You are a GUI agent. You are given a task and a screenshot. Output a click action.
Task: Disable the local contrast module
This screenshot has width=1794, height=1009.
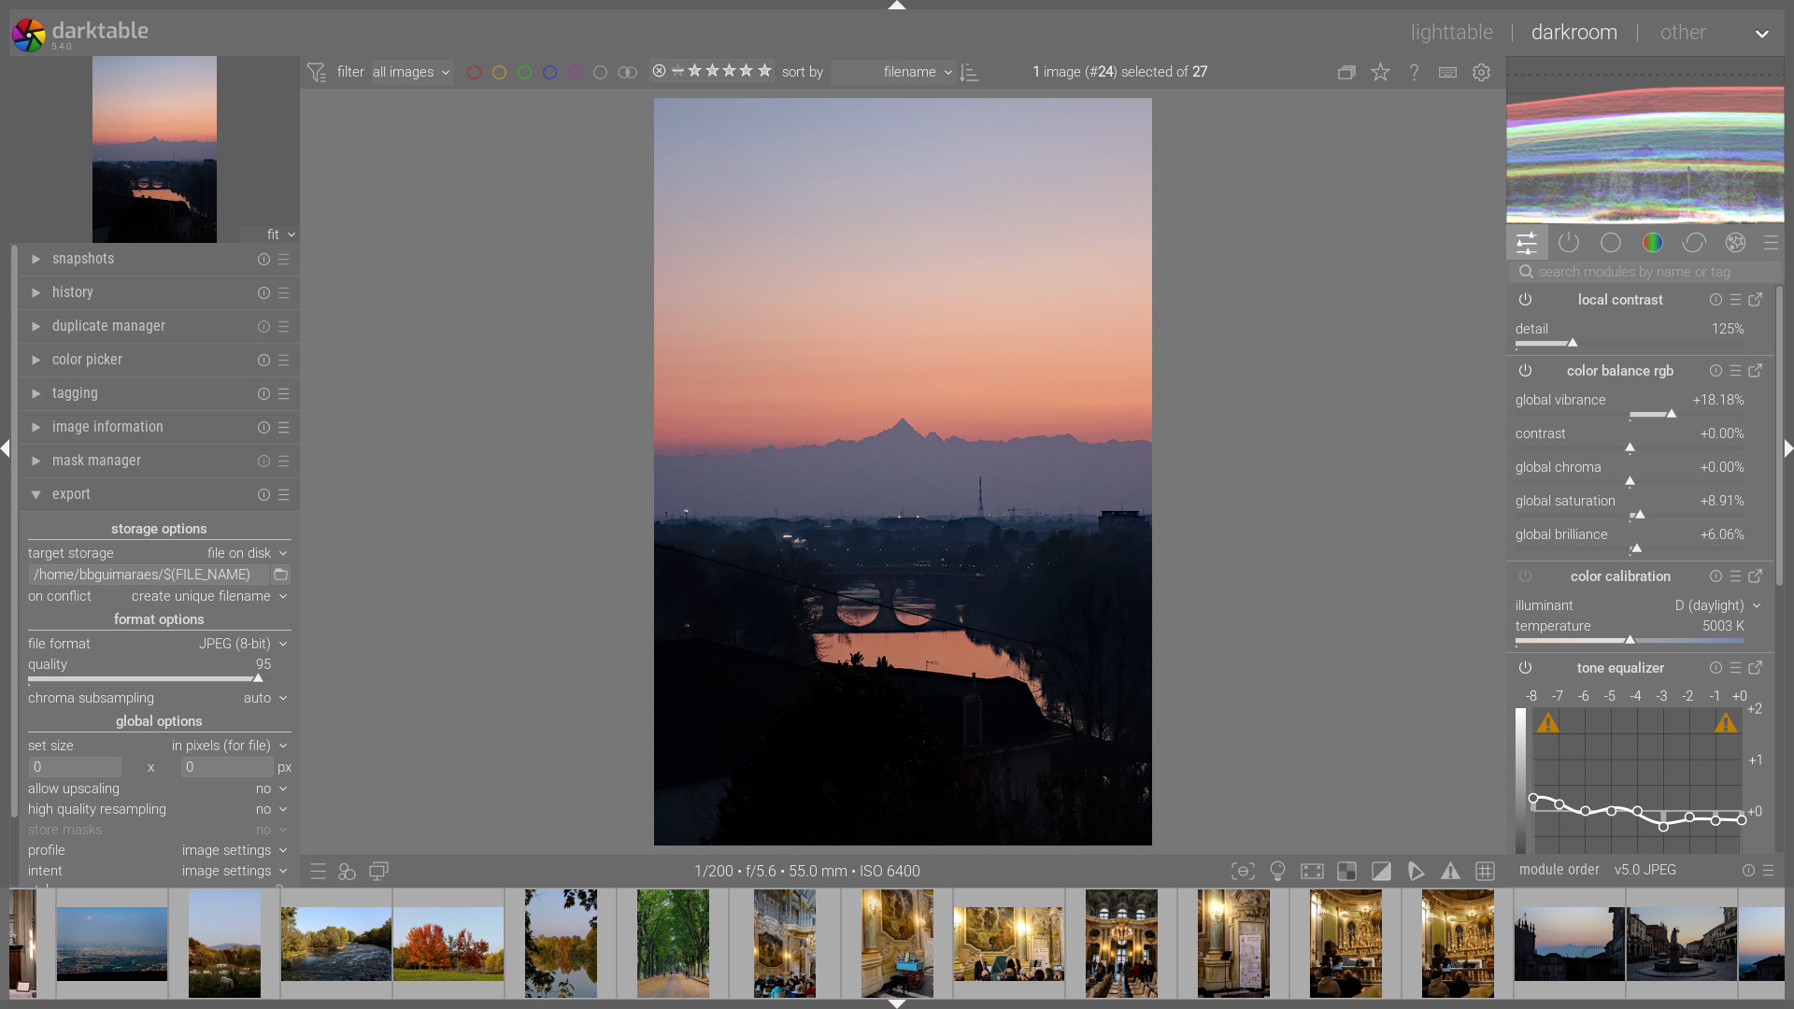click(x=1525, y=300)
